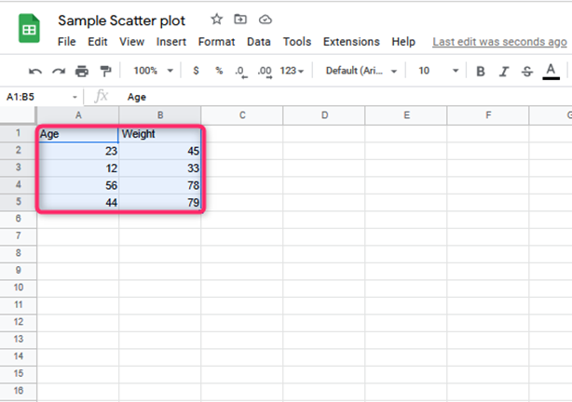Toggle bold formatting
This screenshot has height=402, width=572.
coord(481,72)
